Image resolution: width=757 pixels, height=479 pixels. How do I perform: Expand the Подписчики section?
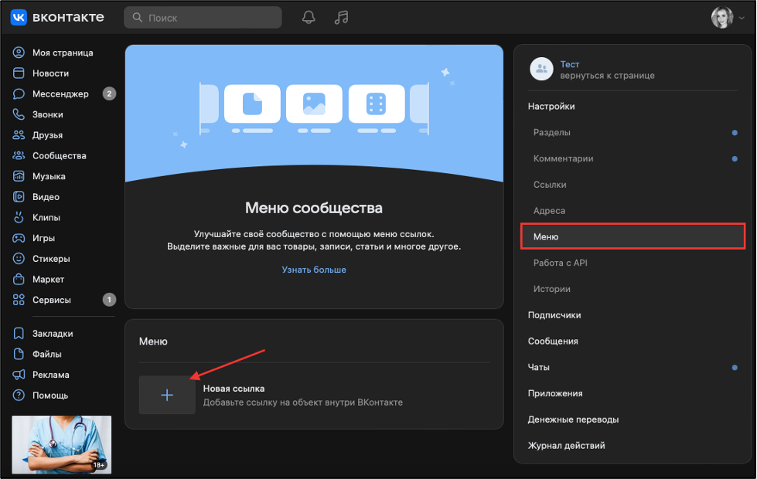click(x=554, y=315)
